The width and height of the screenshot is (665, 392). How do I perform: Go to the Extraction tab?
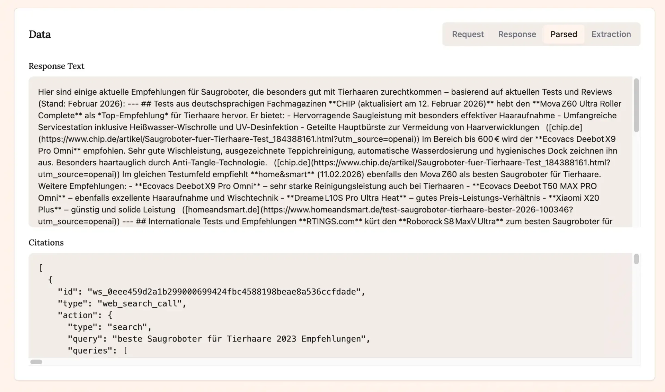coord(611,34)
